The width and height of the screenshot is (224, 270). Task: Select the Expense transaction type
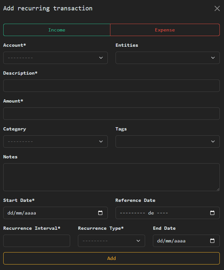(165, 30)
